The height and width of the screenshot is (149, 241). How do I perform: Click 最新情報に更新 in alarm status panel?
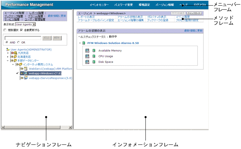(x=193, y=31)
